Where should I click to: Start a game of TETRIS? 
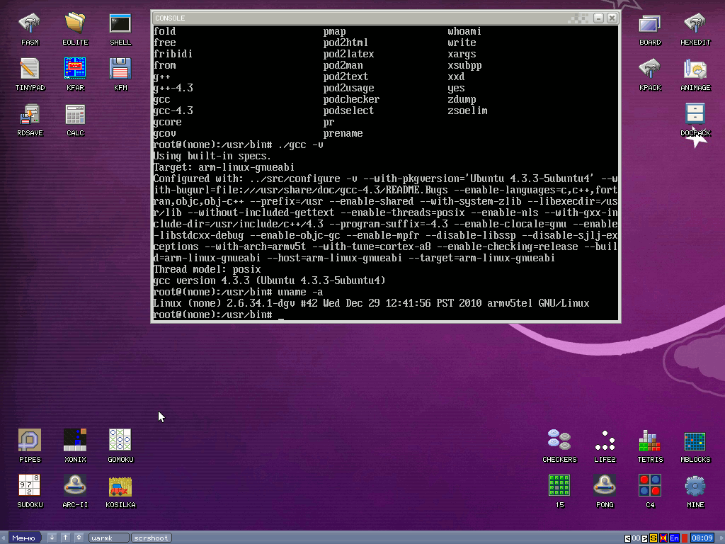pyautogui.click(x=649, y=439)
